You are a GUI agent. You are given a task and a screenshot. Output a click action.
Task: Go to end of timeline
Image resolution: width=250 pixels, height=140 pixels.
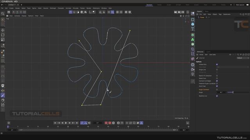click(77, 123)
